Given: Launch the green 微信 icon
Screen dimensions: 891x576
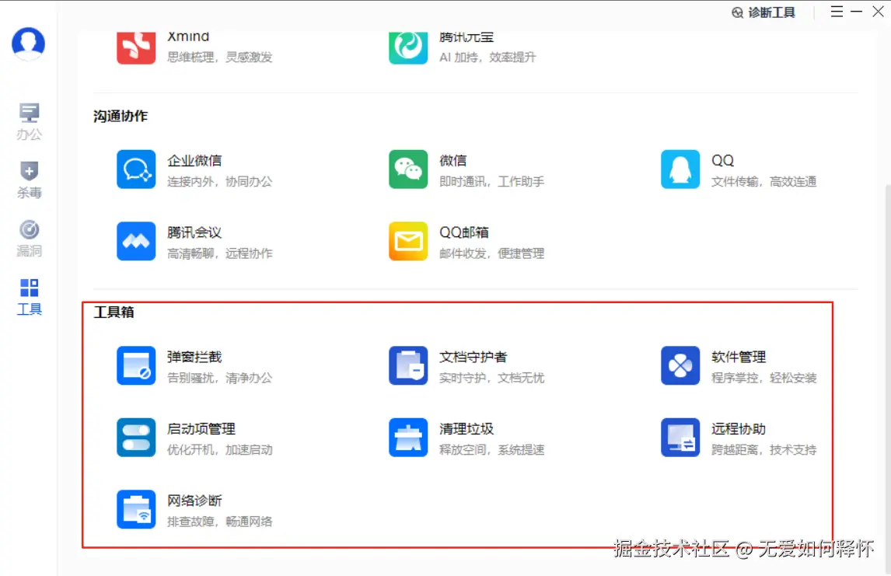Looking at the screenshot, I should [408, 169].
